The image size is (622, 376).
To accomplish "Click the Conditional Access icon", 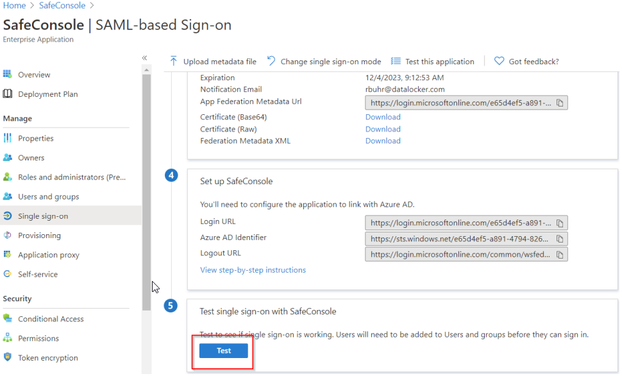I will (x=7, y=318).
